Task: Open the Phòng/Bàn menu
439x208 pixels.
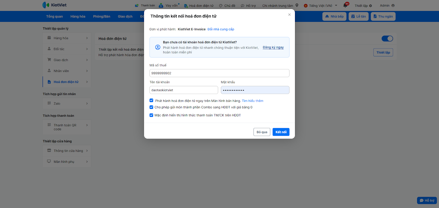Action: [102, 16]
